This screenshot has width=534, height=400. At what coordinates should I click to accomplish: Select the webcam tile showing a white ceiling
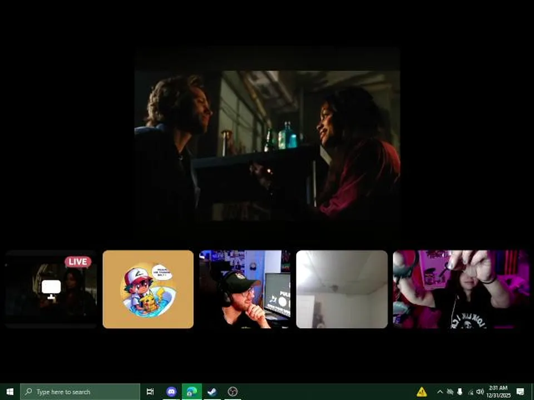click(342, 289)
